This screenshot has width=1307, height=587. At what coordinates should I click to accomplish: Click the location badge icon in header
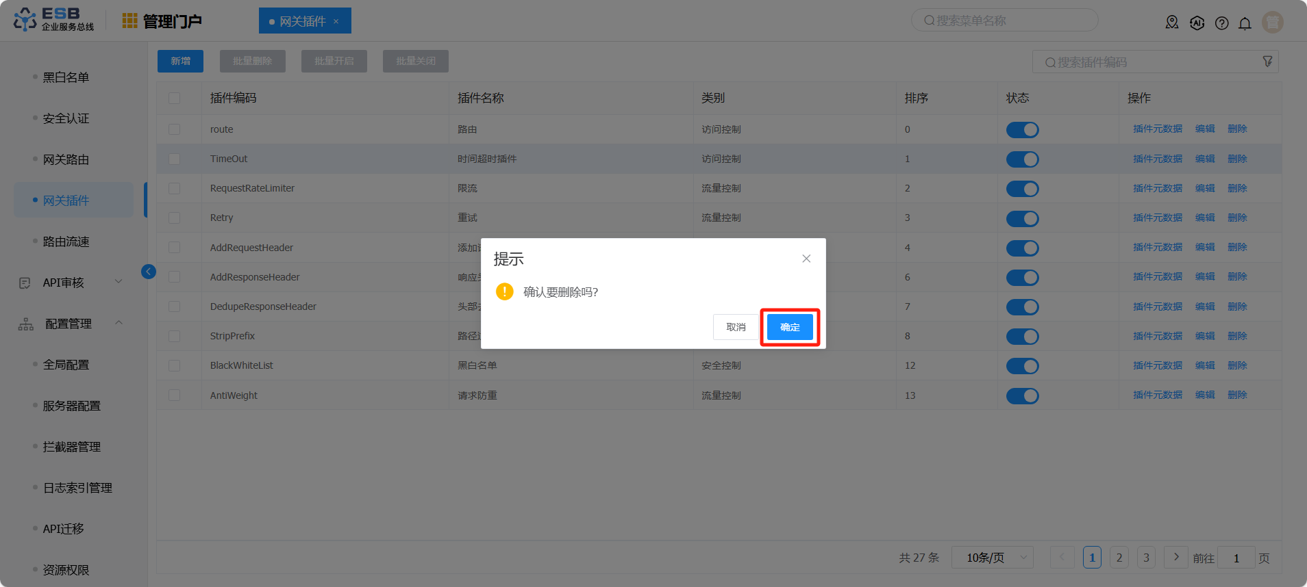1172,23
